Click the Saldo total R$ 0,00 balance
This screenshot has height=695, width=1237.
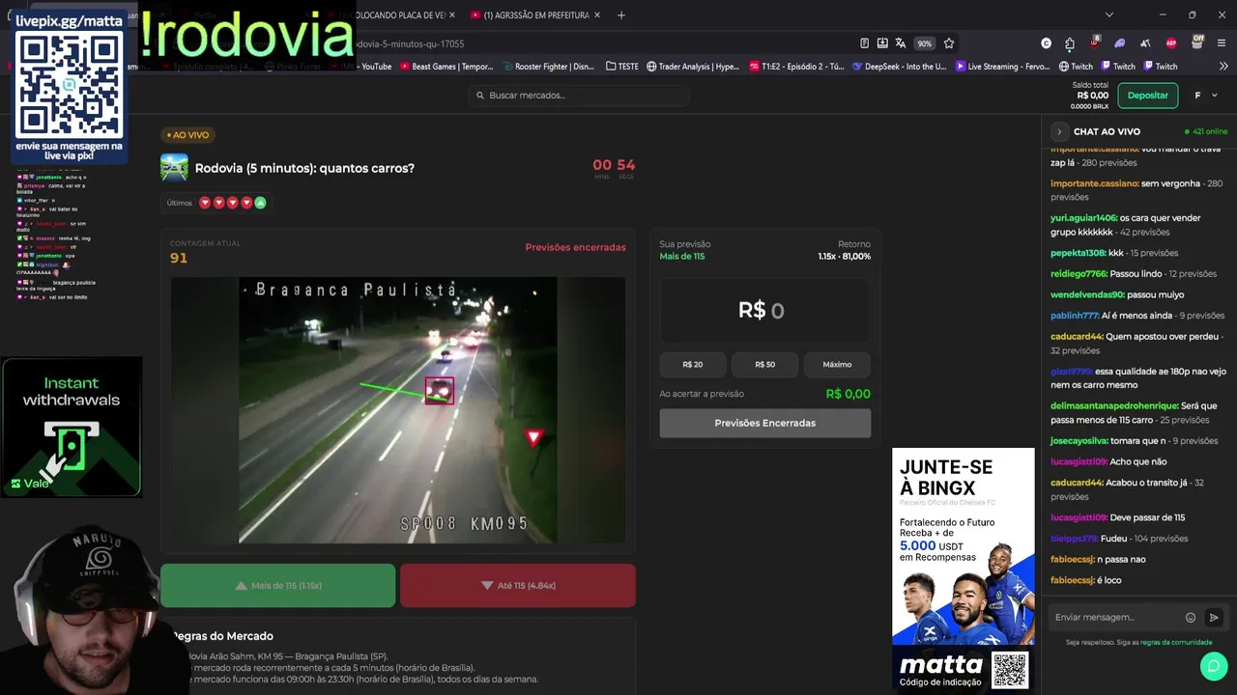pos(1090,95)
